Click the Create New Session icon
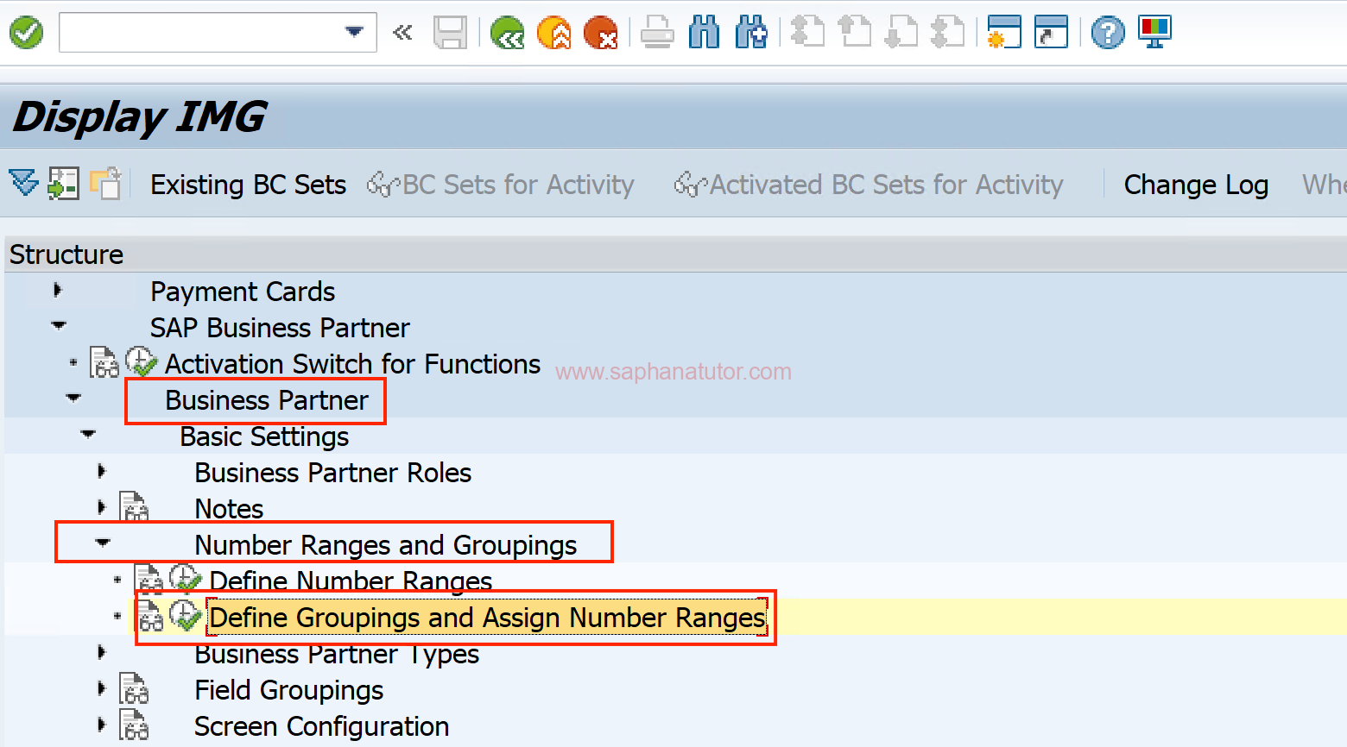Viewport: 1347px width, 747px height. tap(1004, 33)
